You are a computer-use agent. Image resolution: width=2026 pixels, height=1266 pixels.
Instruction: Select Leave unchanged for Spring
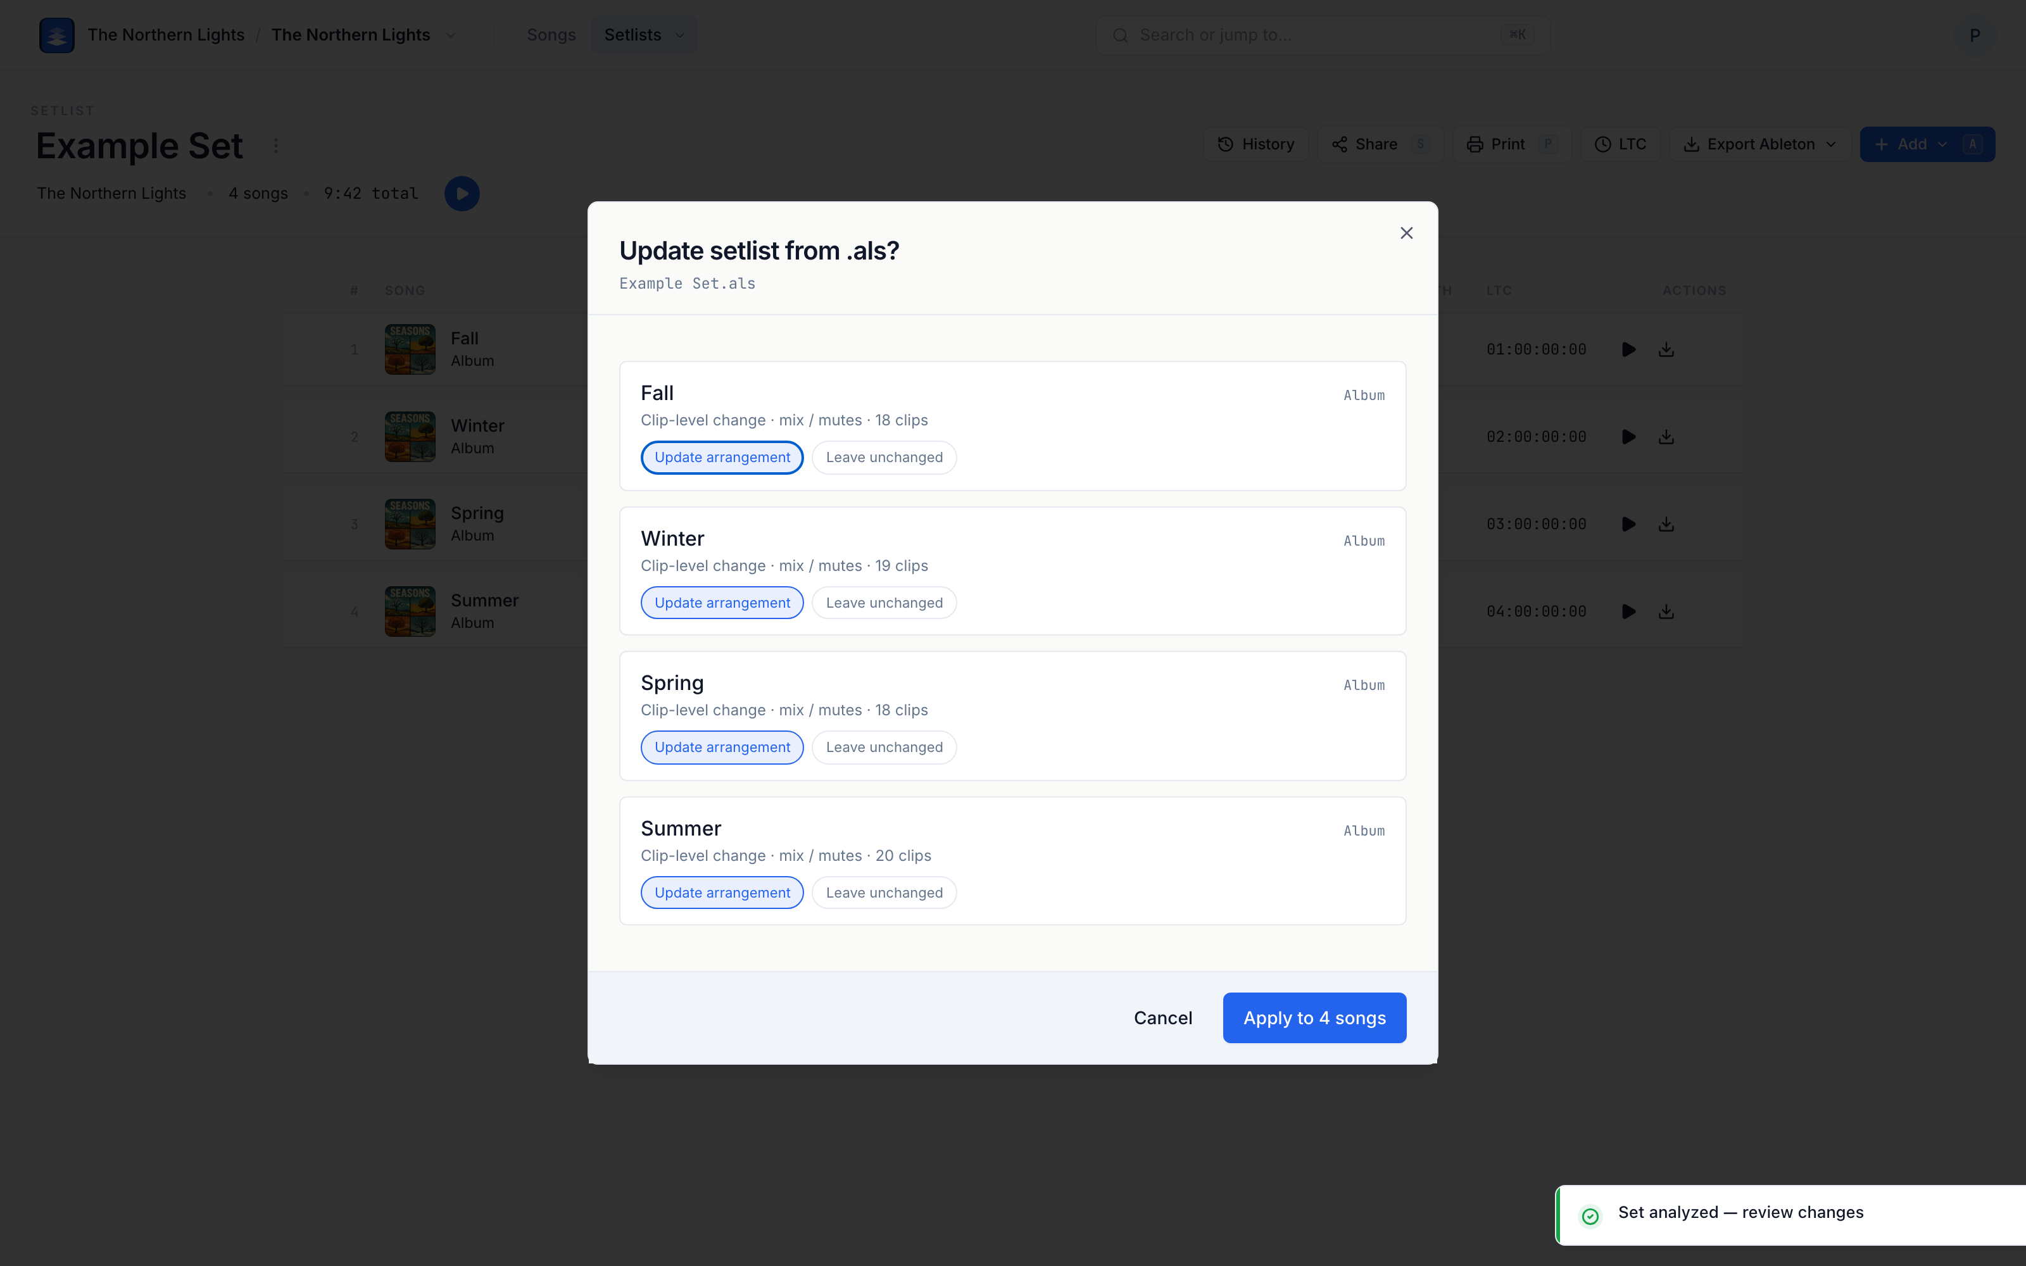pyautogui.click(x=884, y=747)
